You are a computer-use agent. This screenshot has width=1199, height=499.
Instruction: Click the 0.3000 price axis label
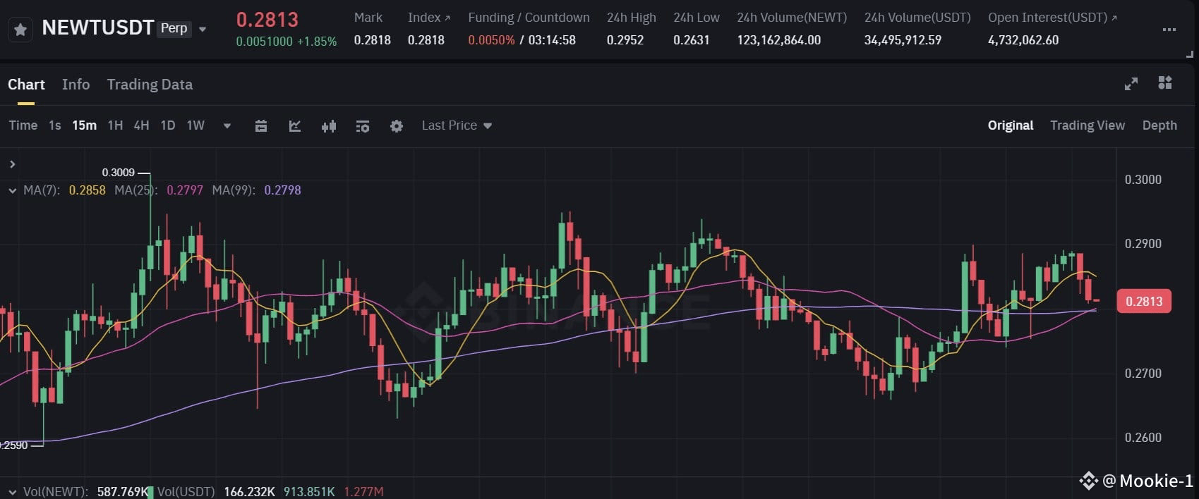[x=1143, y=180]
